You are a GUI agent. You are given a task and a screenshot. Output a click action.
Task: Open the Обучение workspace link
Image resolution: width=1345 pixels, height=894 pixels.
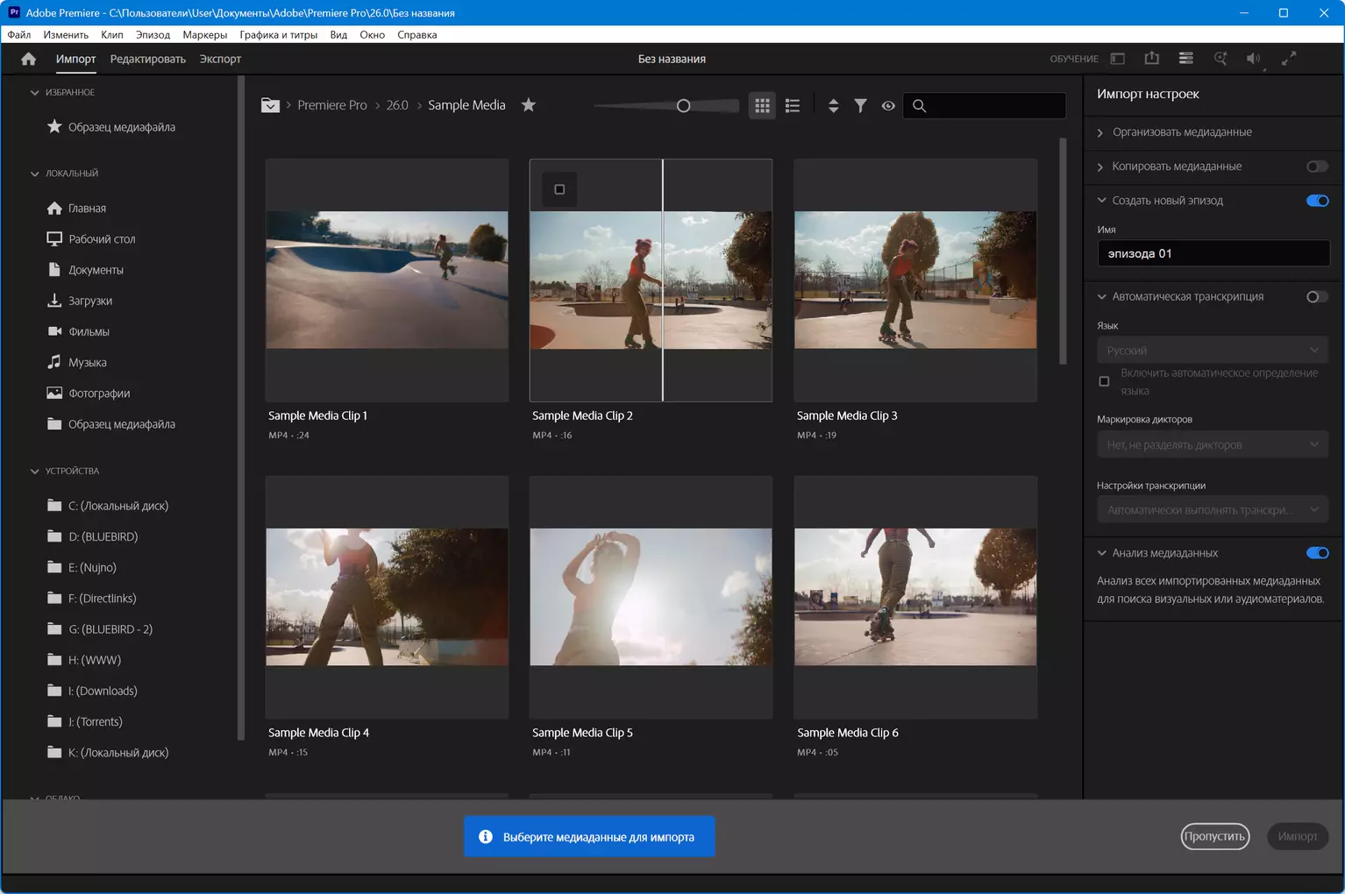click(1074, 59)
